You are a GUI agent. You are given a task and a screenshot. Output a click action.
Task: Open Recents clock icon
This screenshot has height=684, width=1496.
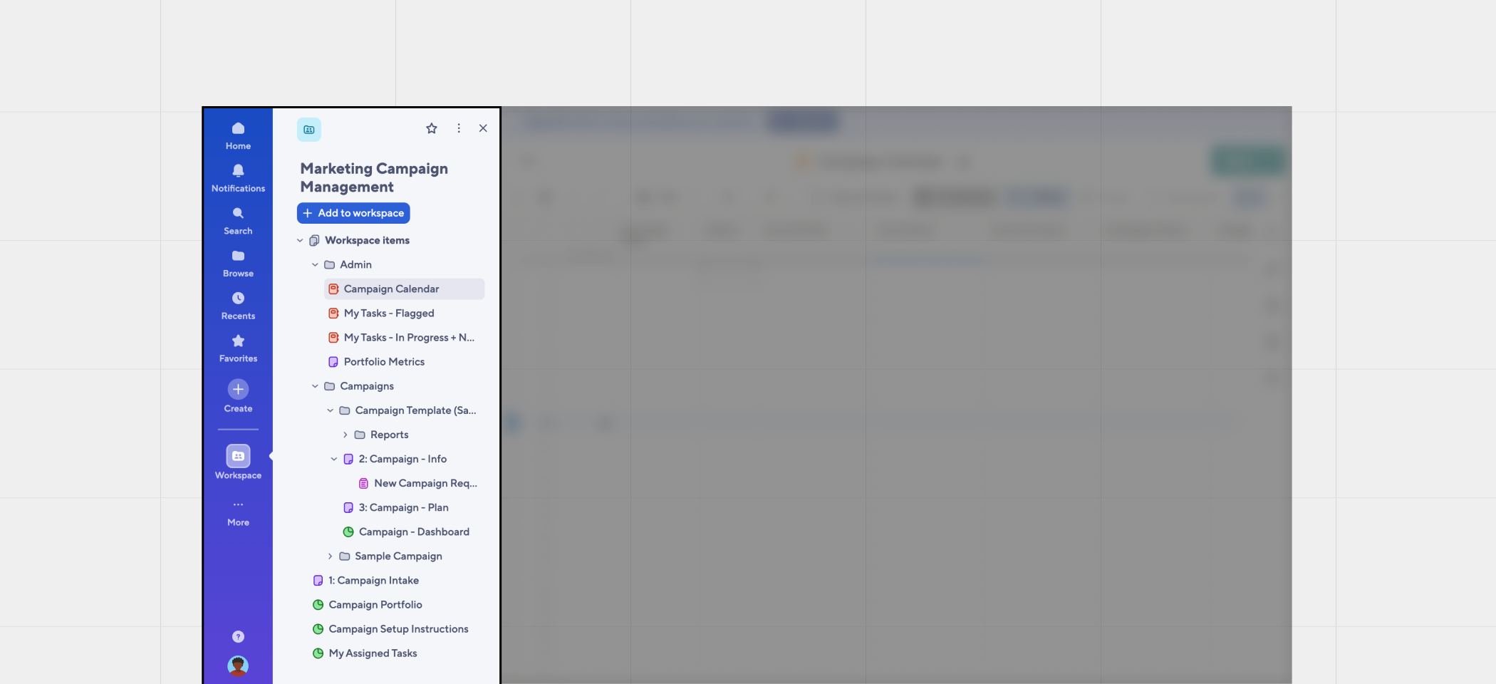[238, 299]
